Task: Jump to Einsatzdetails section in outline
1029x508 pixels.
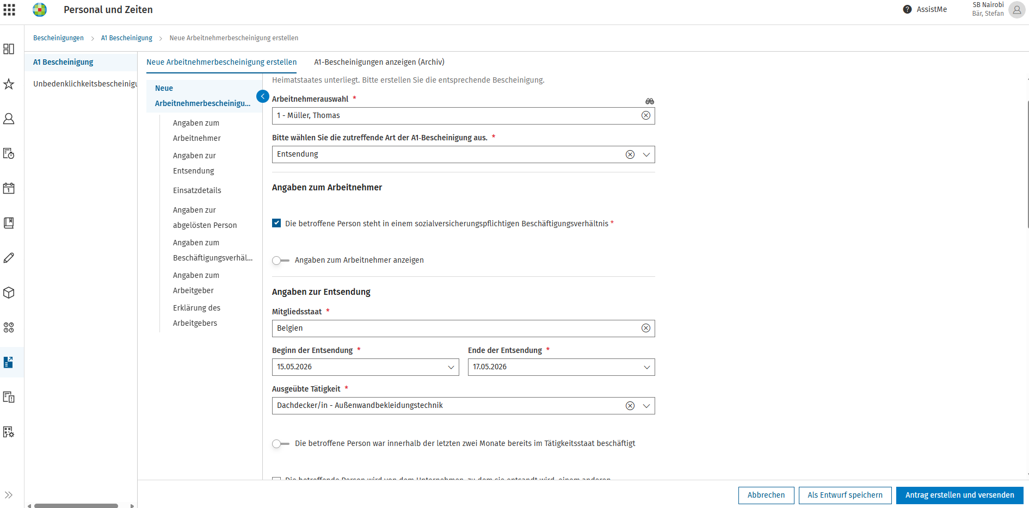Action: [x=197, y=190]
